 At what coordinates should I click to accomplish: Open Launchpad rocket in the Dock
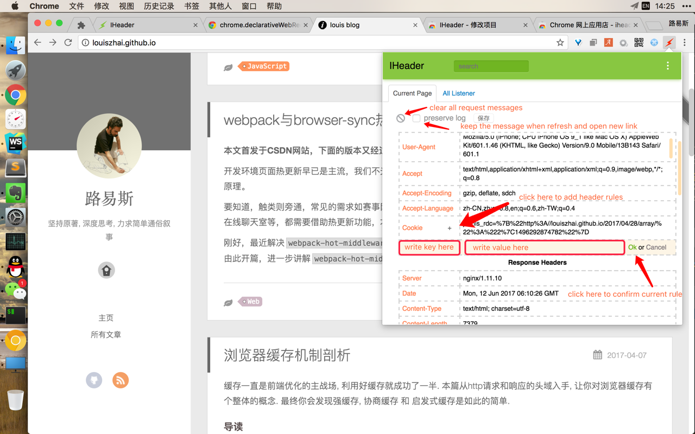15,70
